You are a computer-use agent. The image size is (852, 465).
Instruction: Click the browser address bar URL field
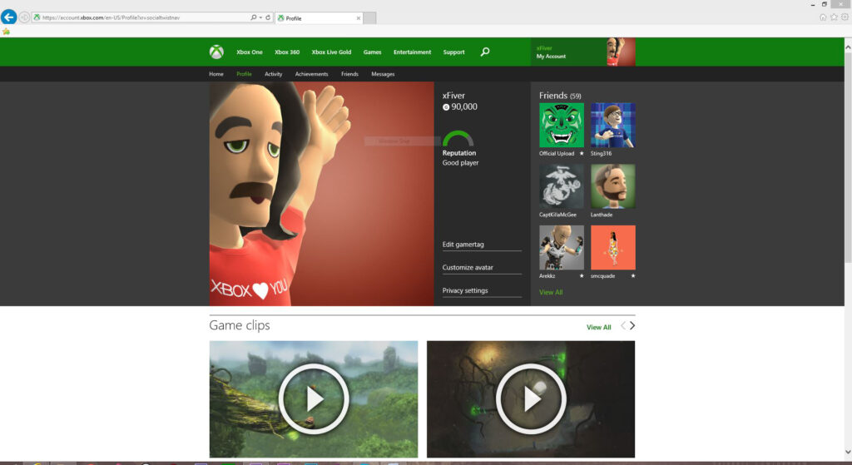(141, 17)
